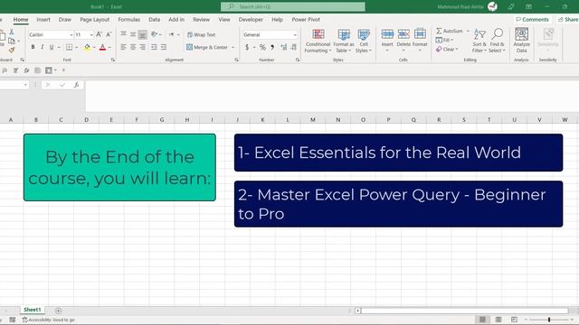Click Analyze Data icon
Image resolution: width=579 pixels, height=325 pixels.
[x=521, y=34]
